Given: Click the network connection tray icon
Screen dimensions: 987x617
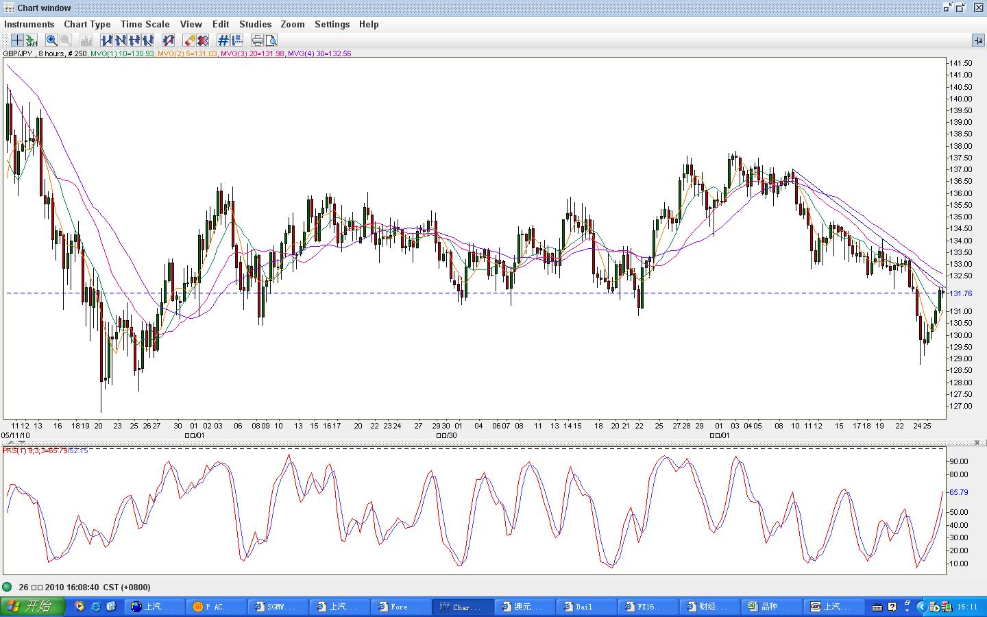Looking at the screenshot, I should click(x=947, y=607).
